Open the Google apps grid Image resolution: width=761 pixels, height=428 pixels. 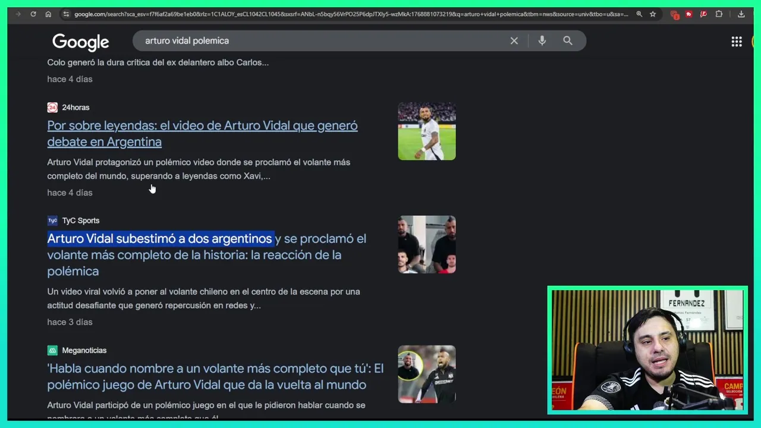click(x=737, y=42)
